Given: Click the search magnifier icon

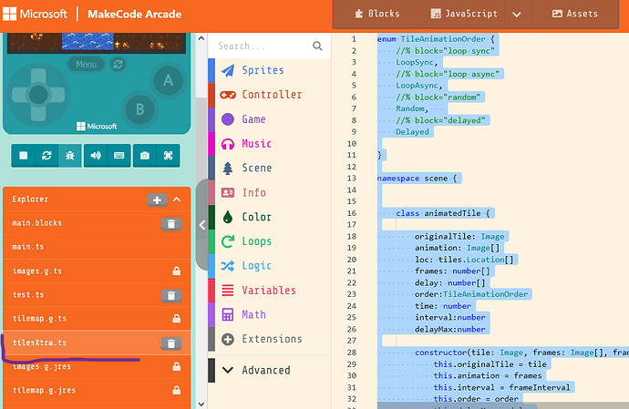Looking at the screenshot, I should tap(317, 46).
